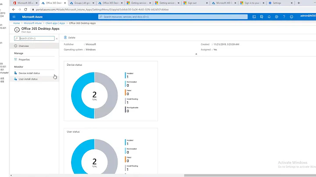Click Home in the breadcrumb
This screenshot has height=177, width=316.
[x=17, y=23]
